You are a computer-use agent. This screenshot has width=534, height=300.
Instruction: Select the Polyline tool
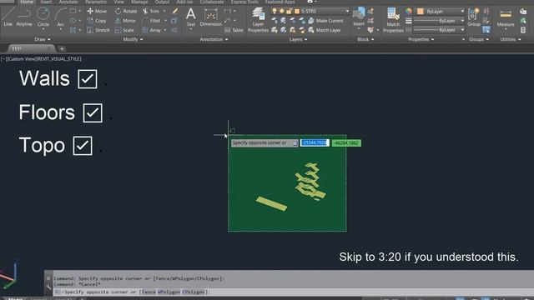(x=24, y=17)
